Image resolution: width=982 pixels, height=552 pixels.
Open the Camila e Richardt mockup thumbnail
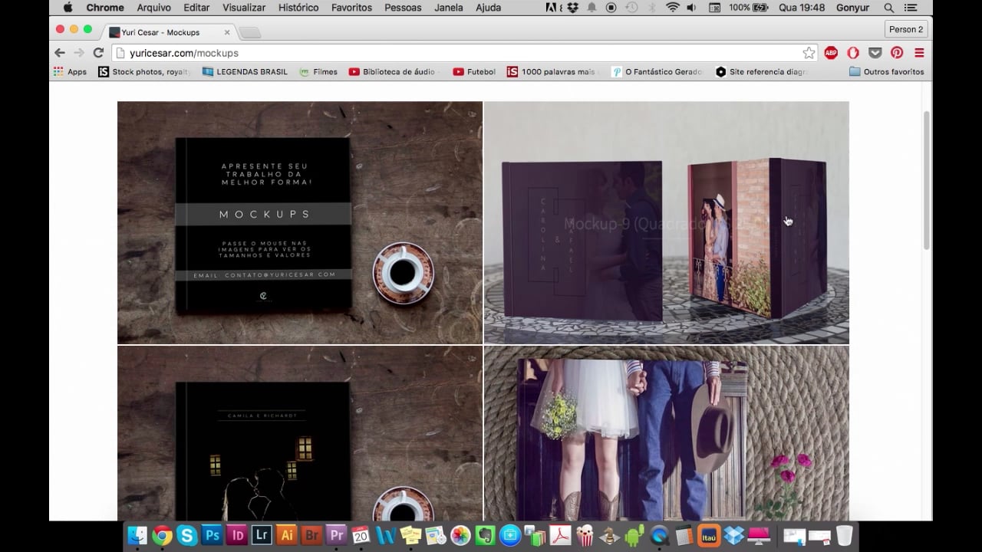[x=300, y=433]
